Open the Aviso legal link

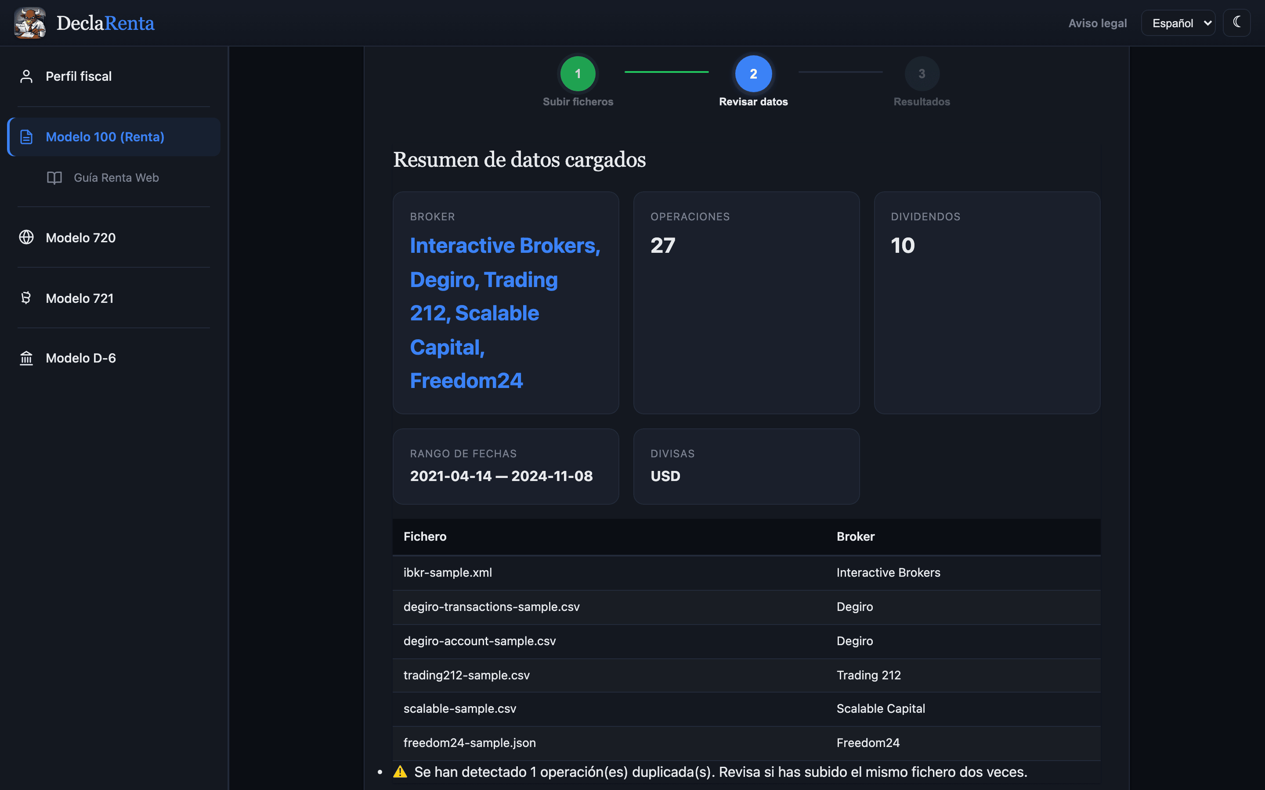pos(1097,23)
